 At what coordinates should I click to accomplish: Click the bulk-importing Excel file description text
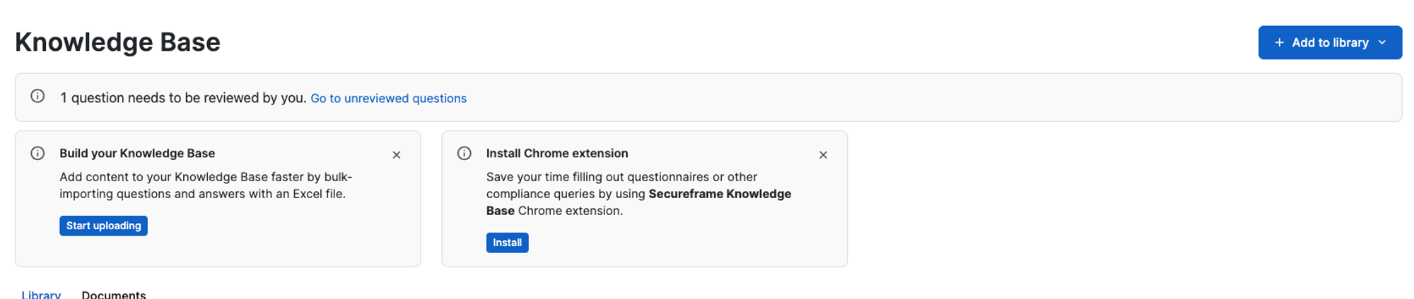click(x=206, y=185)
